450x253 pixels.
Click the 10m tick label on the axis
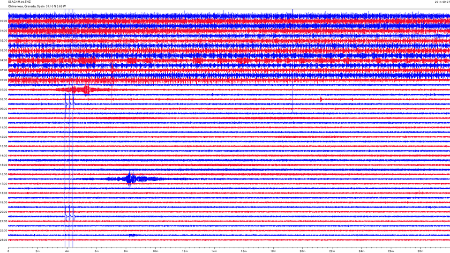tap(155, 251)
